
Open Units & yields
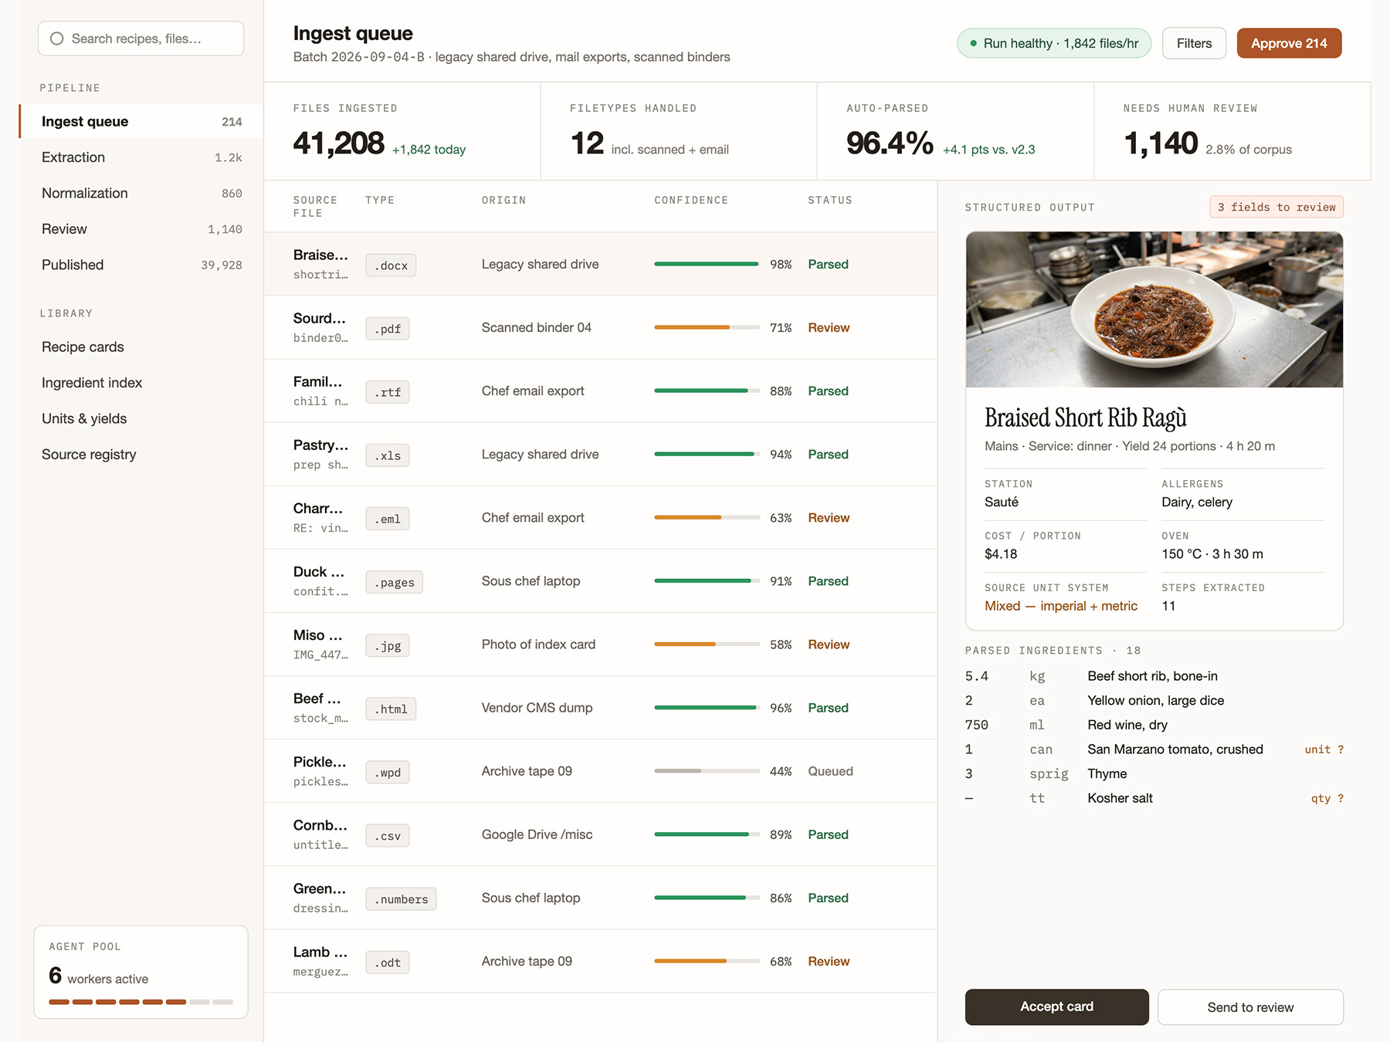pos(84,418)
